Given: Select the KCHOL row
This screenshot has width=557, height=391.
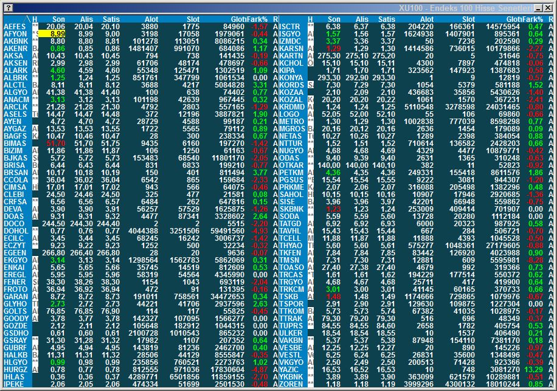Looking at the screenshot, I should (x=291, y=63).
